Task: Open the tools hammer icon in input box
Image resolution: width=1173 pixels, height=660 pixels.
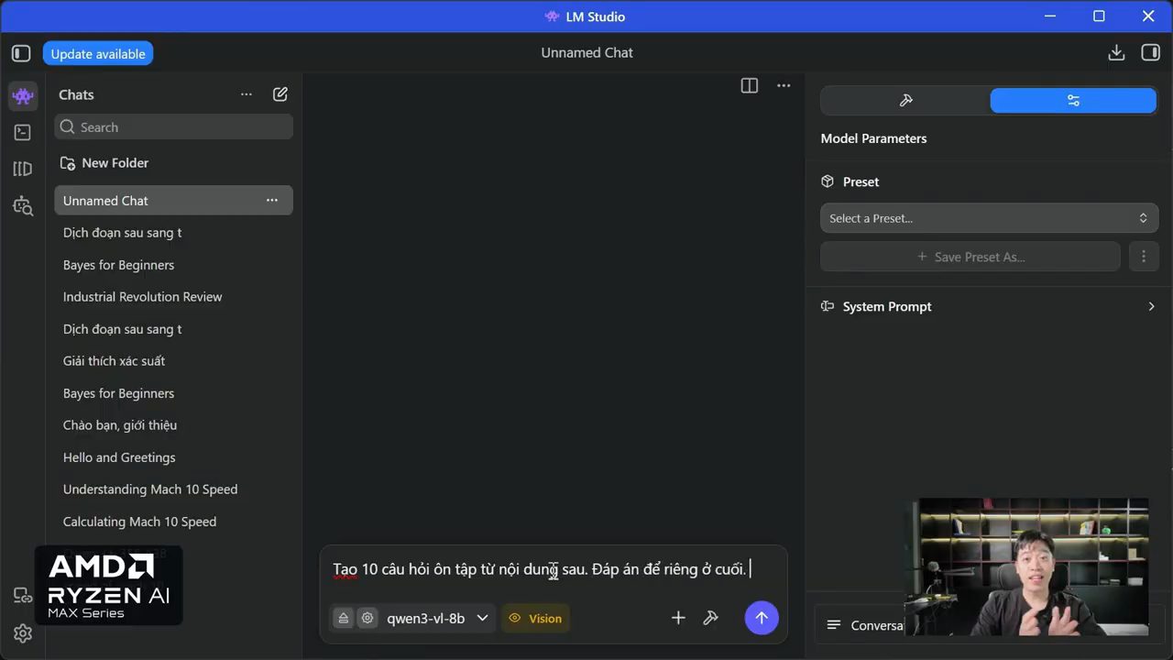Action: pos(710,618)
